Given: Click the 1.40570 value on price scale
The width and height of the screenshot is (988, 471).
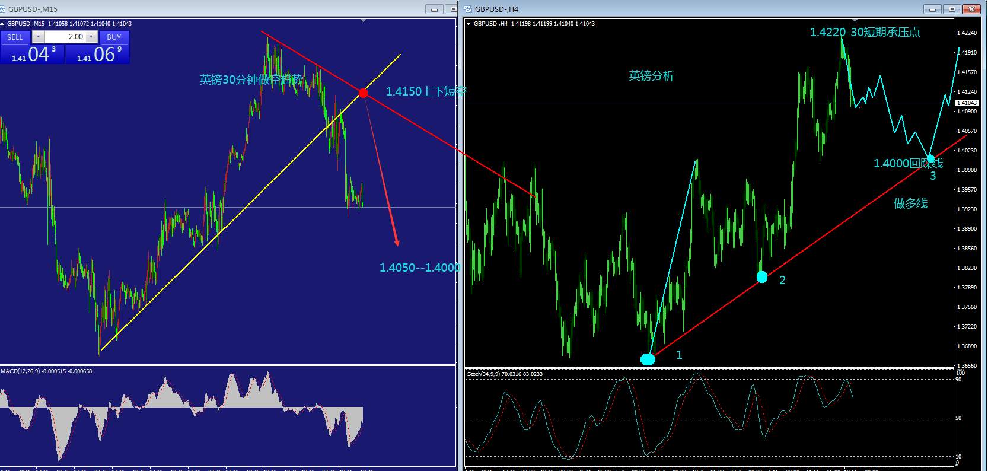Looking at the screenshot, I should (x=967, y=131).
